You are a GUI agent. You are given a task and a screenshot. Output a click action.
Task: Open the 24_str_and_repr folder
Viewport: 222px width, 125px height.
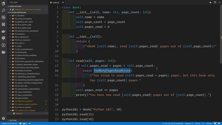[21, 86]
